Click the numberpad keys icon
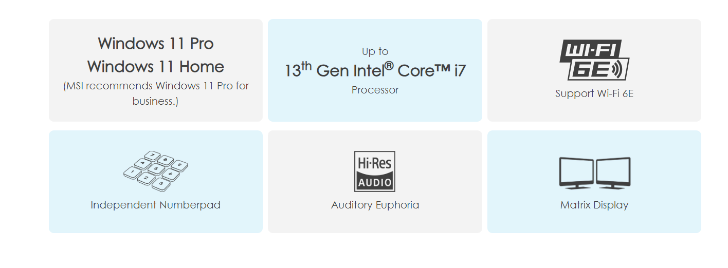This screenshot has height=268, width=728. [x=156, y=170]
